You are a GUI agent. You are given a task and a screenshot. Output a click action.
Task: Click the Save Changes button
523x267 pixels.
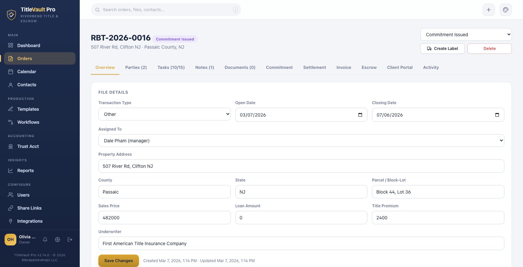click(x=119, y=261)
